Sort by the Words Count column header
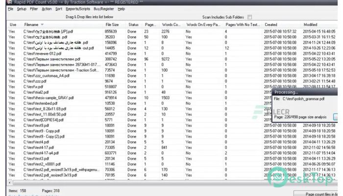343x196 pixels. click(x=171, y=24)
